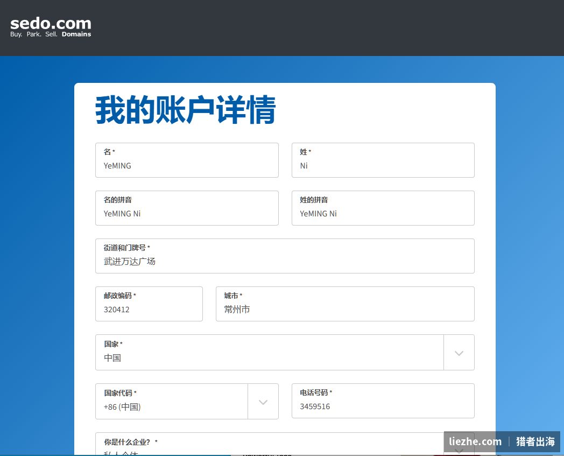
Task: Edit the 城市 city field
Action: point(345,304)
